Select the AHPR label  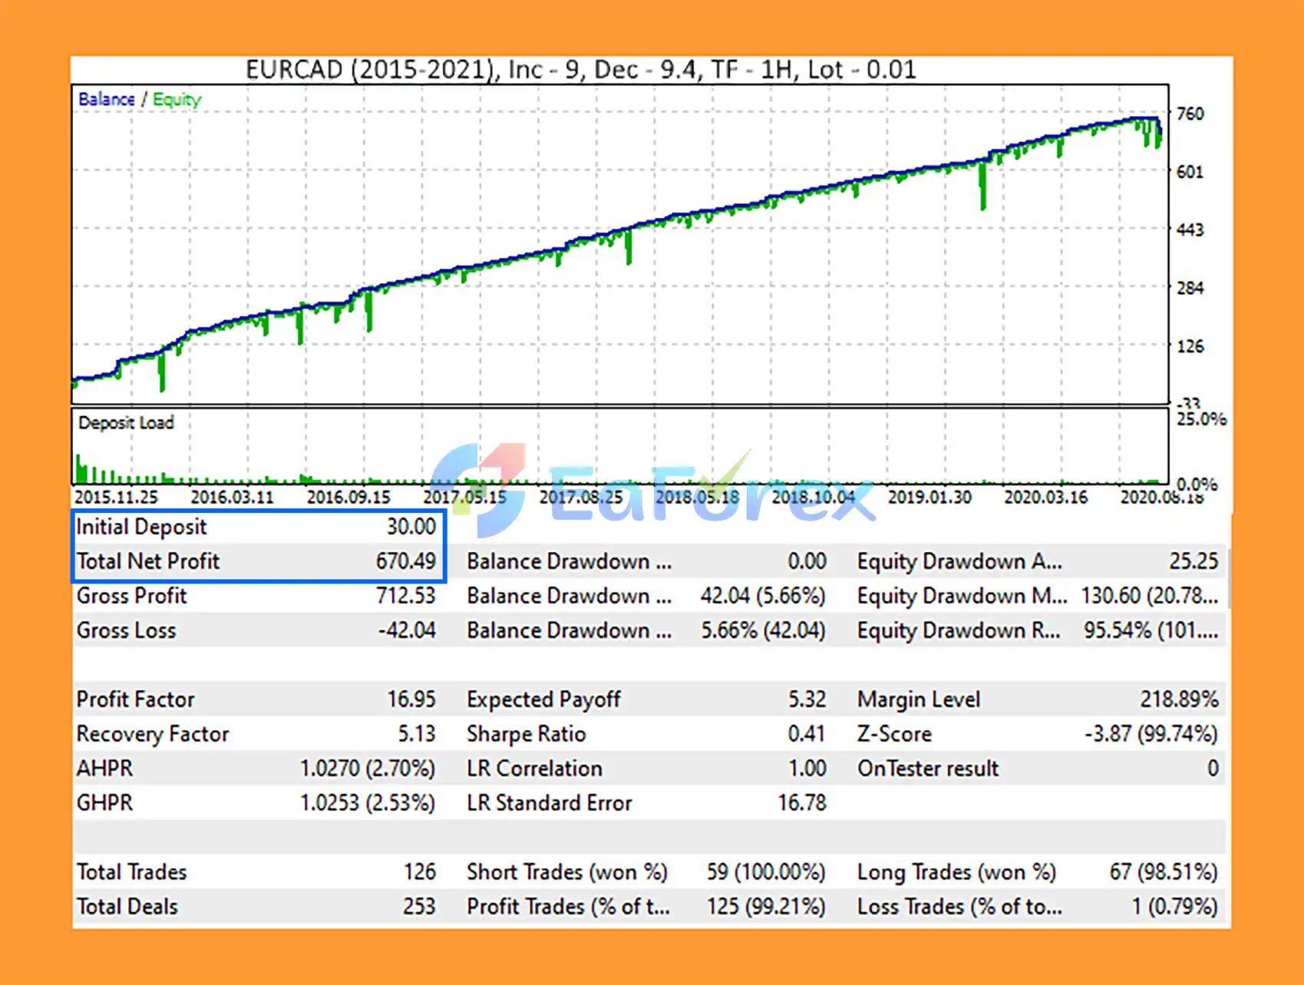[104, 768]
